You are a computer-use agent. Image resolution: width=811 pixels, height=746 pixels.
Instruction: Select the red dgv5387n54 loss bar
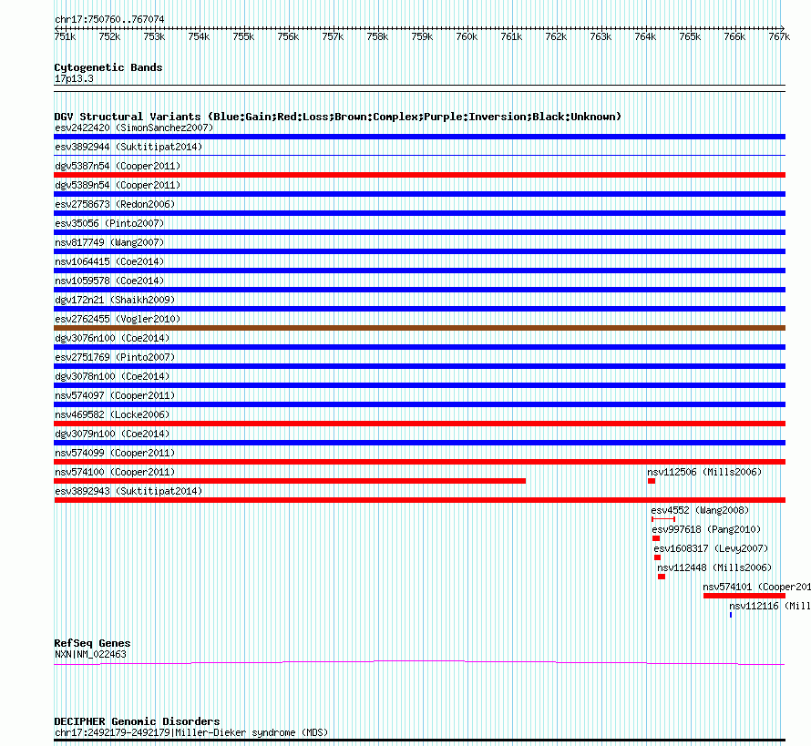pos(419,175)
